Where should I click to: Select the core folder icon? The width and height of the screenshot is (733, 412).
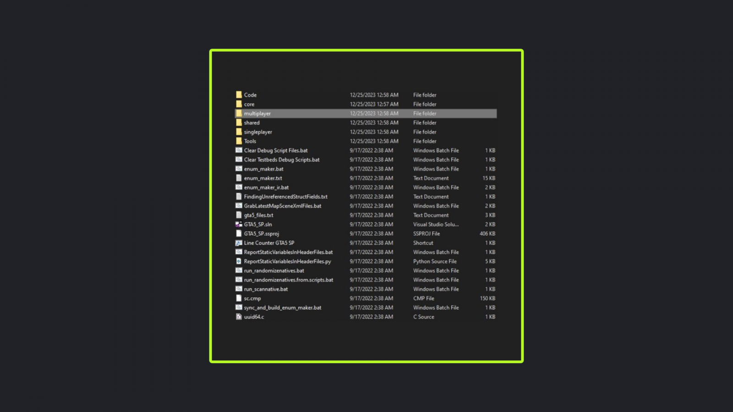point(239,104)
